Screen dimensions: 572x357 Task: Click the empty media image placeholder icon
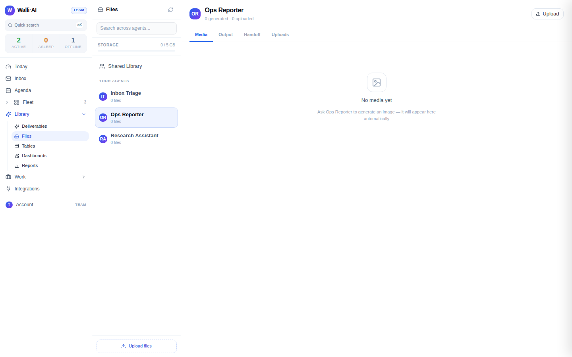coord(377,83)
